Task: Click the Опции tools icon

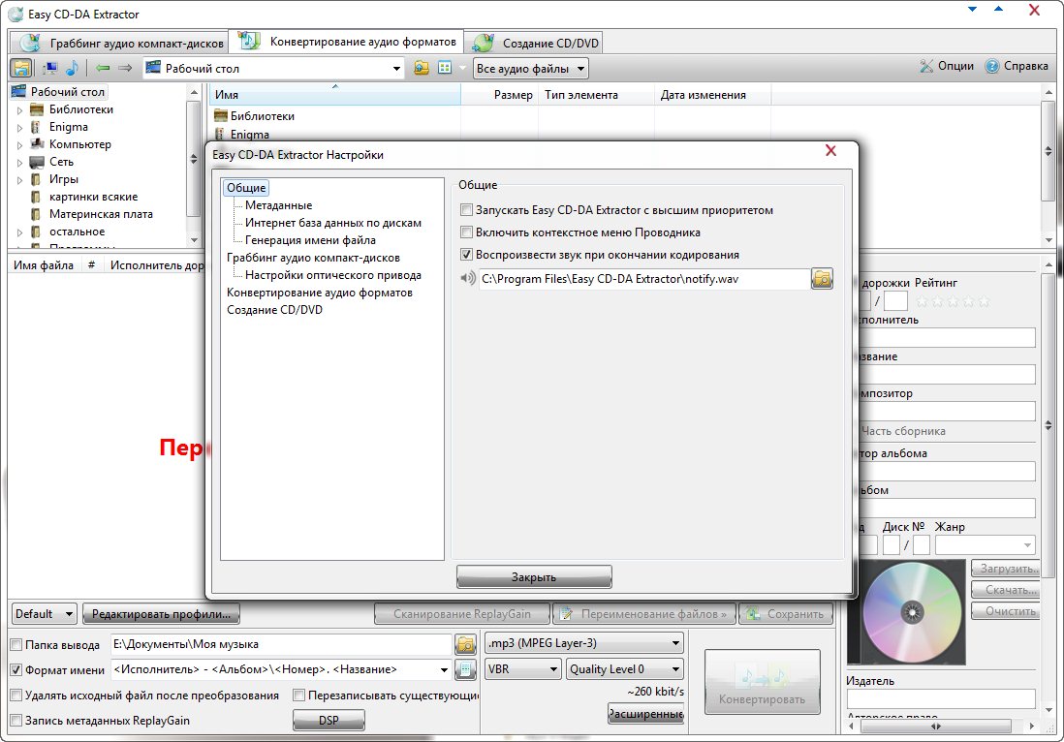Action: point(927,66)
